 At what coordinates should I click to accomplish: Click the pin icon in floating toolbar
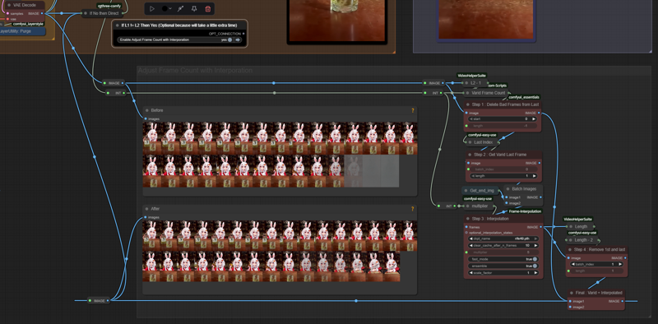[x=194, y=8]
